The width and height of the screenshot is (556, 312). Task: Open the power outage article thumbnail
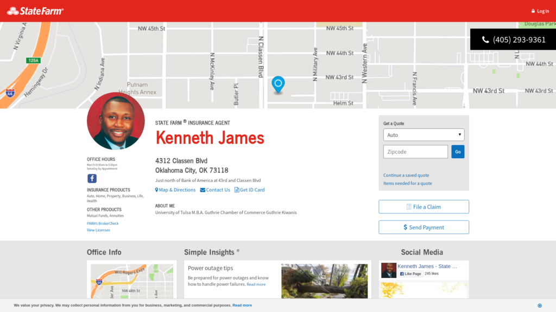(324, 281)
